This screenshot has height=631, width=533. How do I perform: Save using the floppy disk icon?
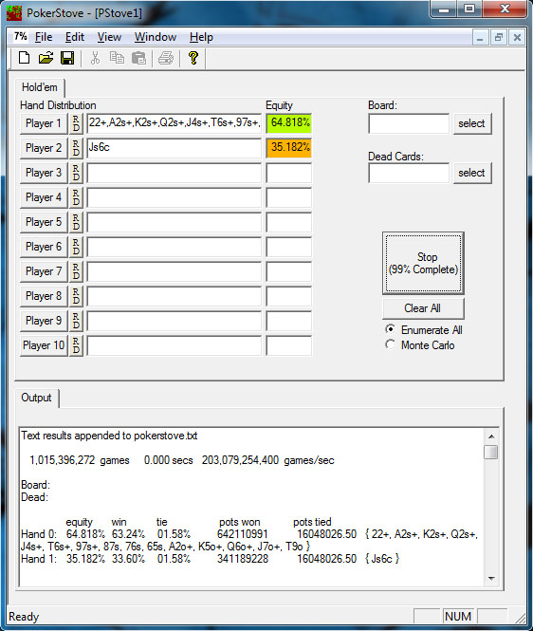coord(67,58)
